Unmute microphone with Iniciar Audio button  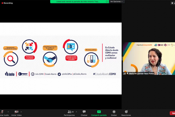point(4,113)
